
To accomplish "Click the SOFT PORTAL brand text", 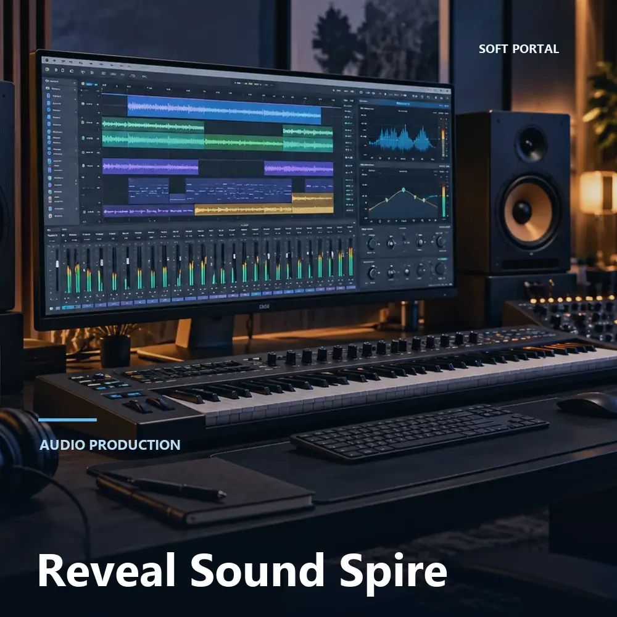I will click(x=519, y=49).
